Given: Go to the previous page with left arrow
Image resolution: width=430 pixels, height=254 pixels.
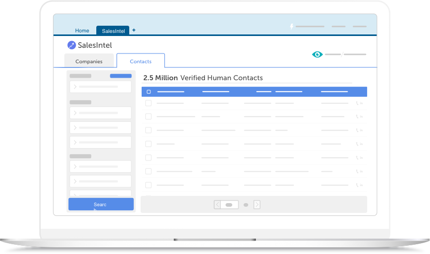Looking at the screenshot, I should click(217, 205).
